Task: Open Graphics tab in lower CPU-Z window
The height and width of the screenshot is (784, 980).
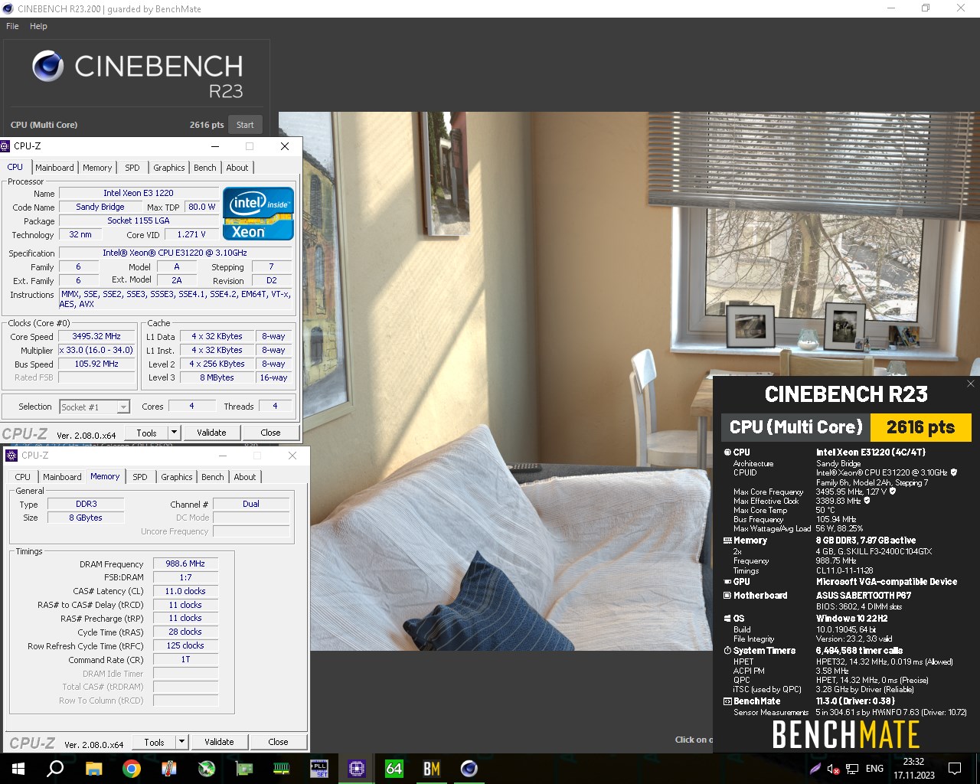Action: (x=176, y=477)
